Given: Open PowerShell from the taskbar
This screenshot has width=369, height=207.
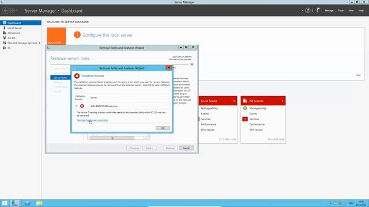Looking at the screenshot, I should tap(27, 203).
